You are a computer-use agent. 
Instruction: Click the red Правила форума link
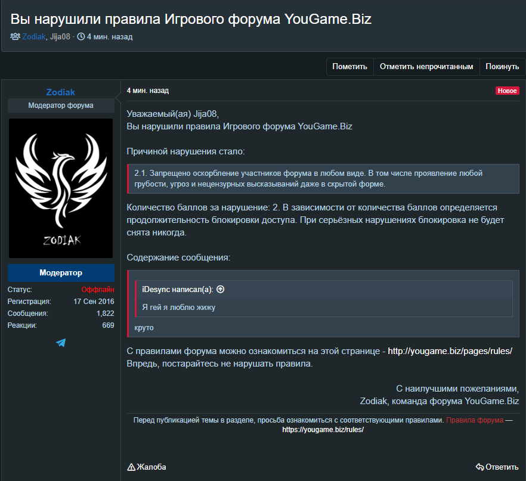point(473,420)
